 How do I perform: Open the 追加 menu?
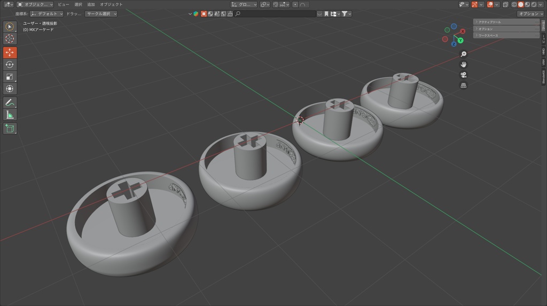click(91, 4)
